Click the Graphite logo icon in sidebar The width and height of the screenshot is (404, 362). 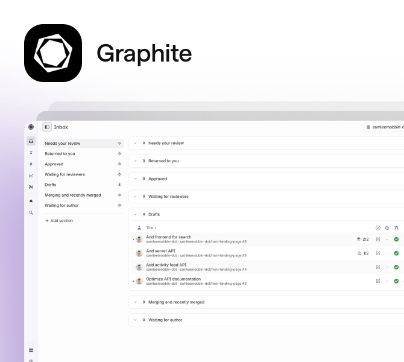click(x=31, y=127)
